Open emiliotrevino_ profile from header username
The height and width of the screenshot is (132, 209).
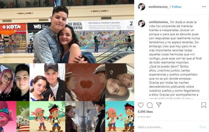(x=159, y=7)
